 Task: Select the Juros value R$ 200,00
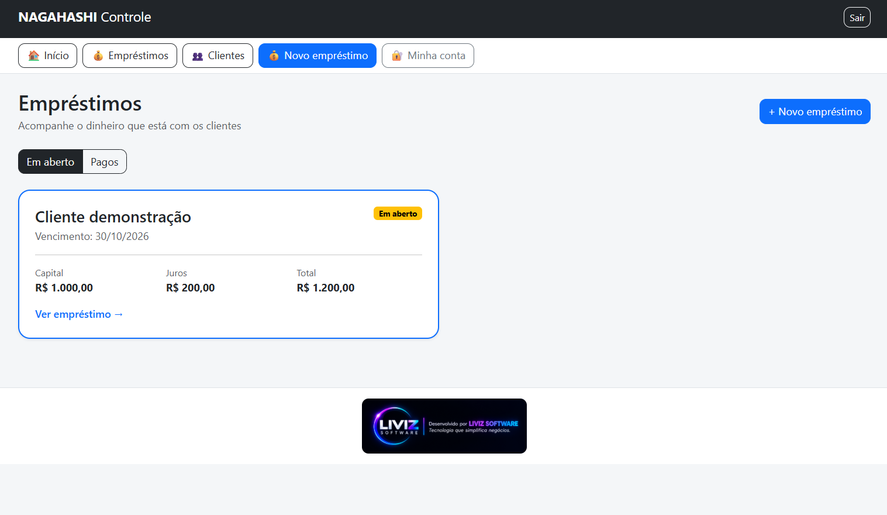tap(190, 287)
